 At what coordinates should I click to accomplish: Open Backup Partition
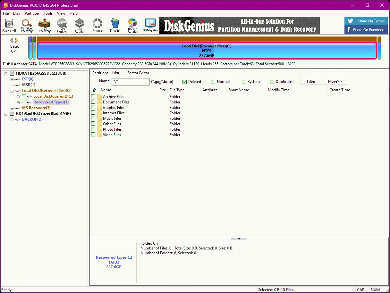[x=132, y=25]
